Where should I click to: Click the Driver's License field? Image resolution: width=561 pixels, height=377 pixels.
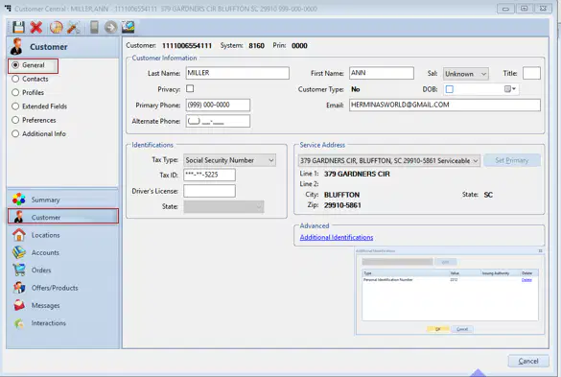(x=209, y=191)
